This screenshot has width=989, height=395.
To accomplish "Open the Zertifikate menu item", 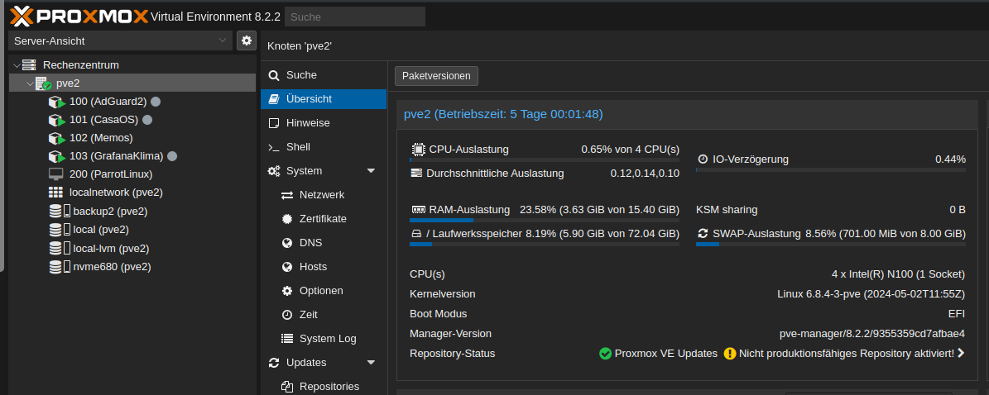I will 324,219.
